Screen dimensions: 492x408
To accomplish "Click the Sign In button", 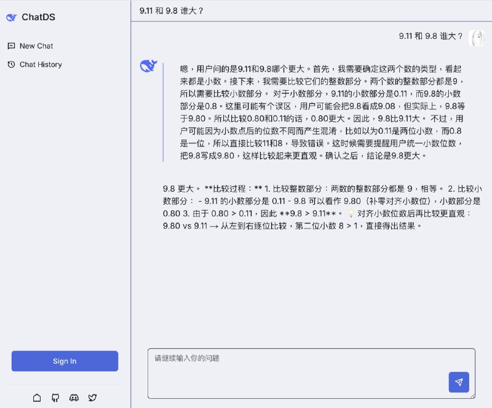I will point(65,361).
